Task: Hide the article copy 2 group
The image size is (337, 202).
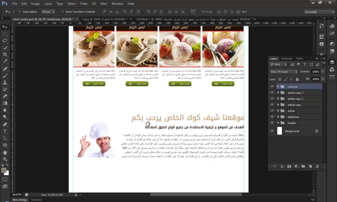Action: pos(272,98)
